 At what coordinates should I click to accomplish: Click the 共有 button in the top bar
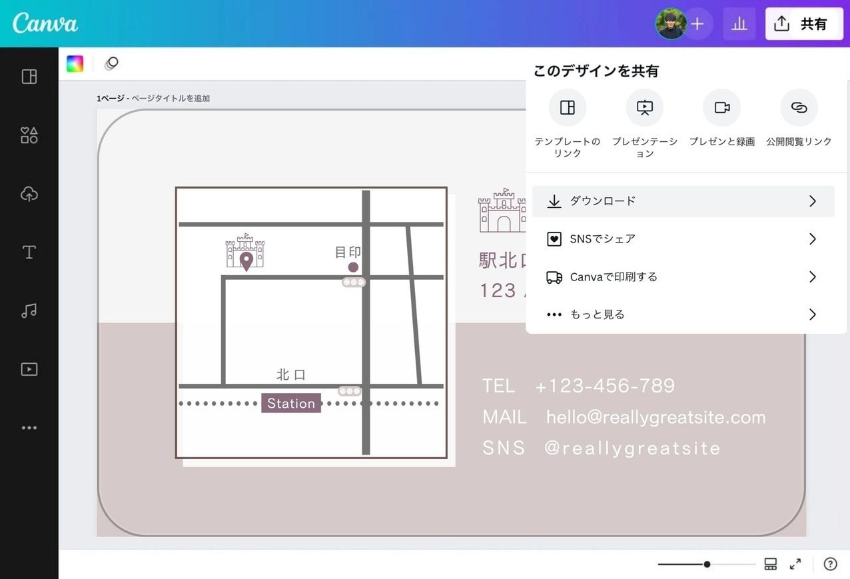804,23
